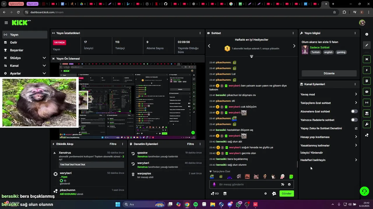The image size is (373, 209).
Task: Toggle the camera widget icon in the right rail
Action: pos(367,113)
